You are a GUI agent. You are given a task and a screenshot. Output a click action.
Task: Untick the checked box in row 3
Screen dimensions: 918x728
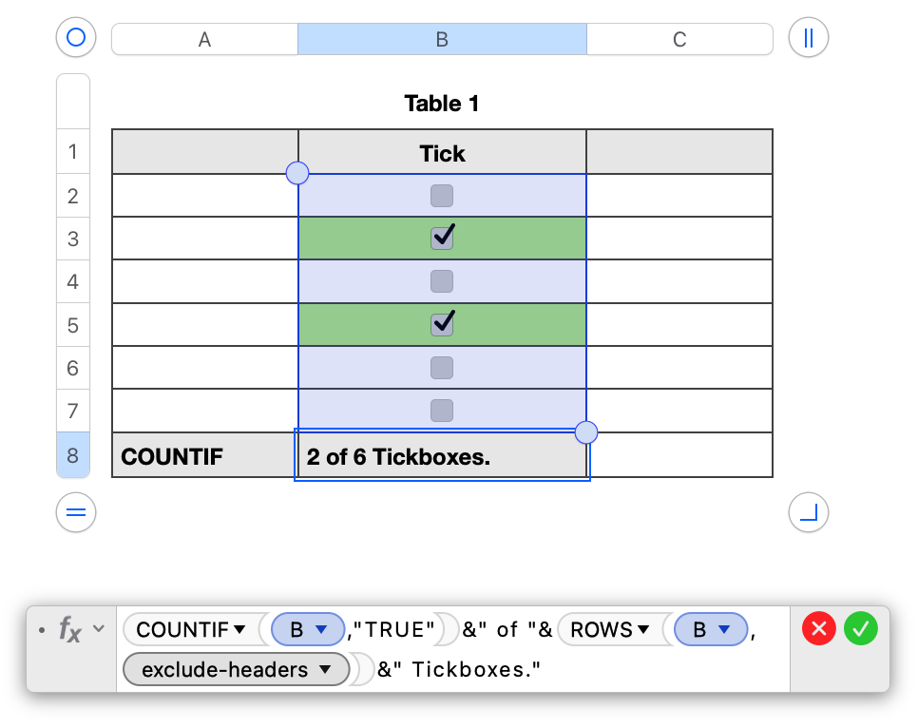442,239
